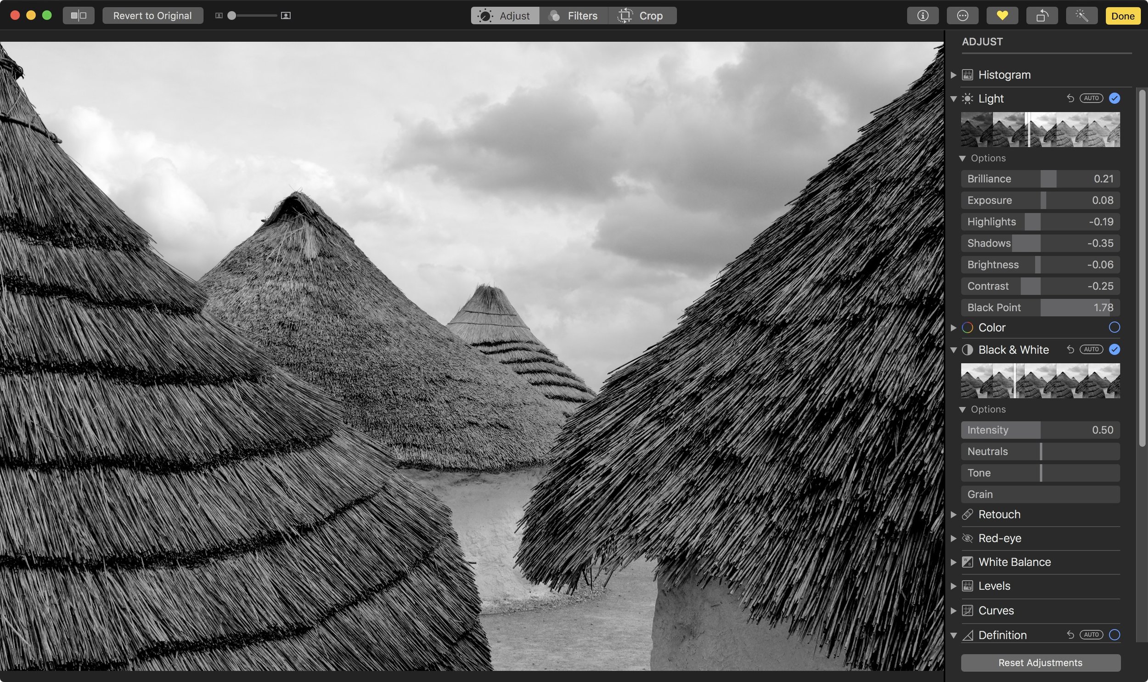Click the White Balance icon
This screenshot has width=1148, height=682.
[967, 562]
